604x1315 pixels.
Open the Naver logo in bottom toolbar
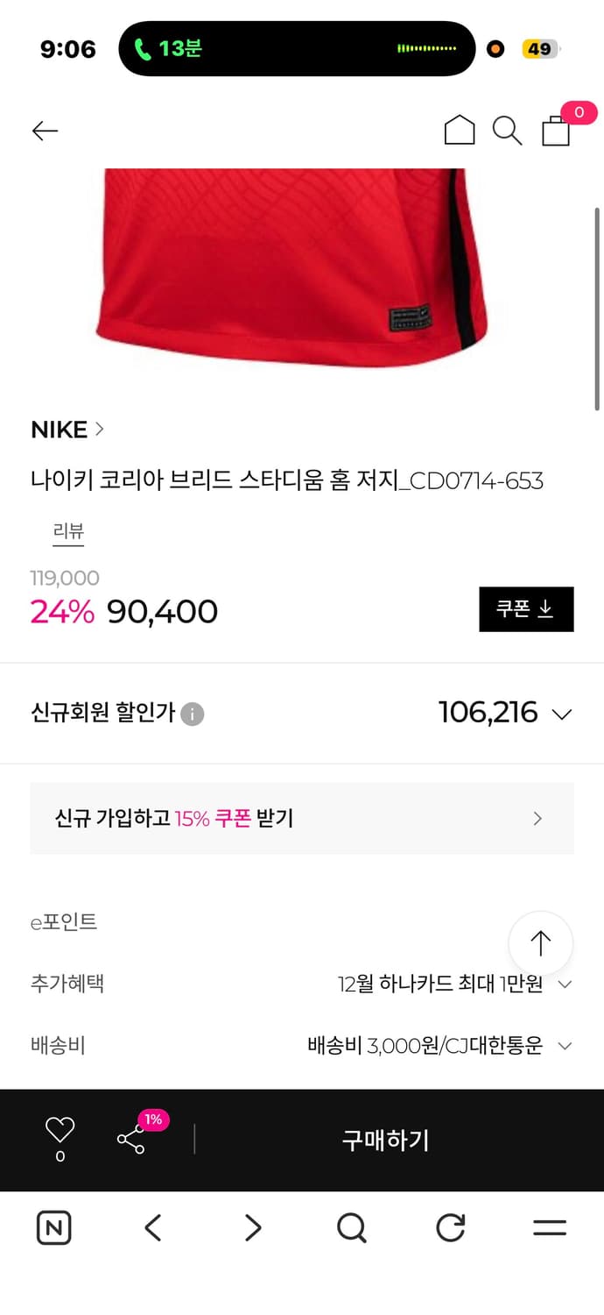[x=54, y=1228]
